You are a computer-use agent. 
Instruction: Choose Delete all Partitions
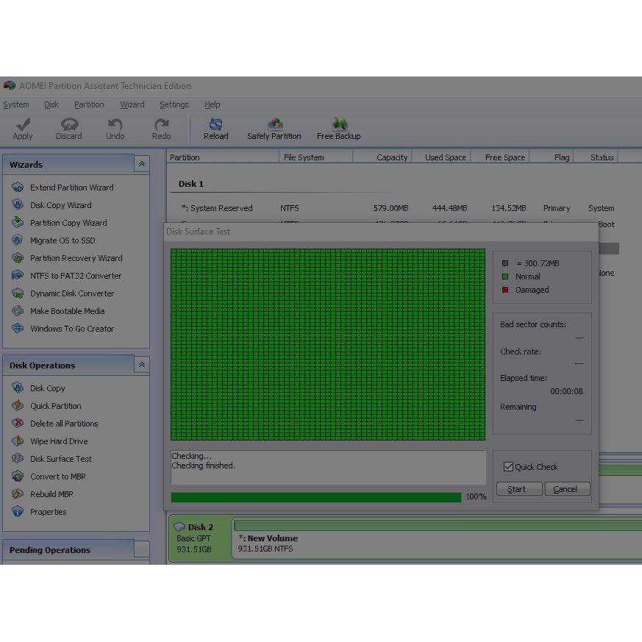[55, 424]
